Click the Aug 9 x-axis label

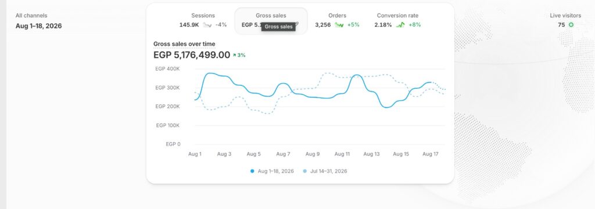(313, 154)
